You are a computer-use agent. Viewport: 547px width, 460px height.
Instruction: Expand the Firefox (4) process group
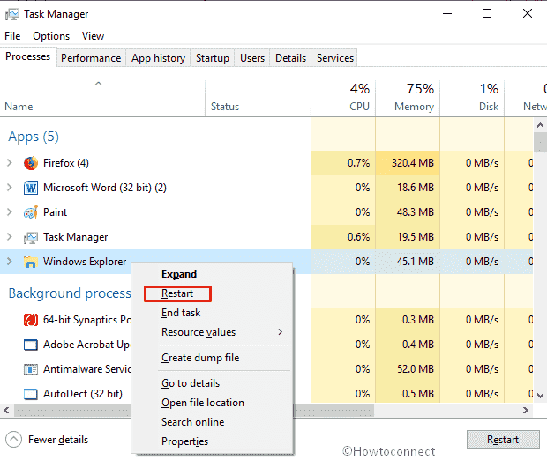[10, 163]
